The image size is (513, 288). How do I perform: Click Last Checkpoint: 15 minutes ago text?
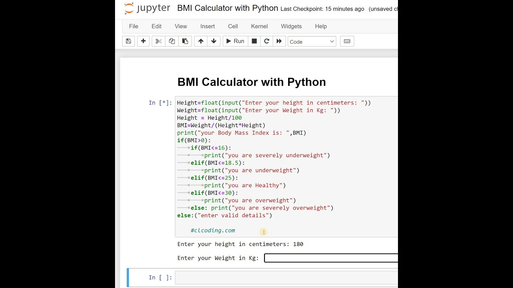pyautogui.click(x=322, y=9)
